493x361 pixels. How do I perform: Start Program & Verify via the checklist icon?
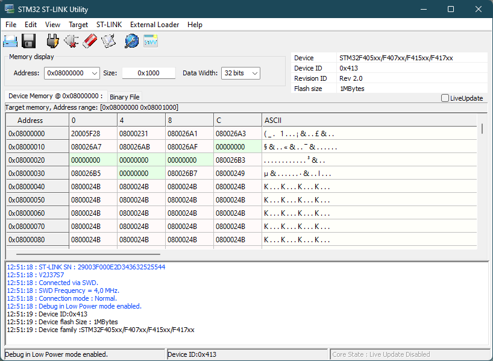(x=108, y=40)
